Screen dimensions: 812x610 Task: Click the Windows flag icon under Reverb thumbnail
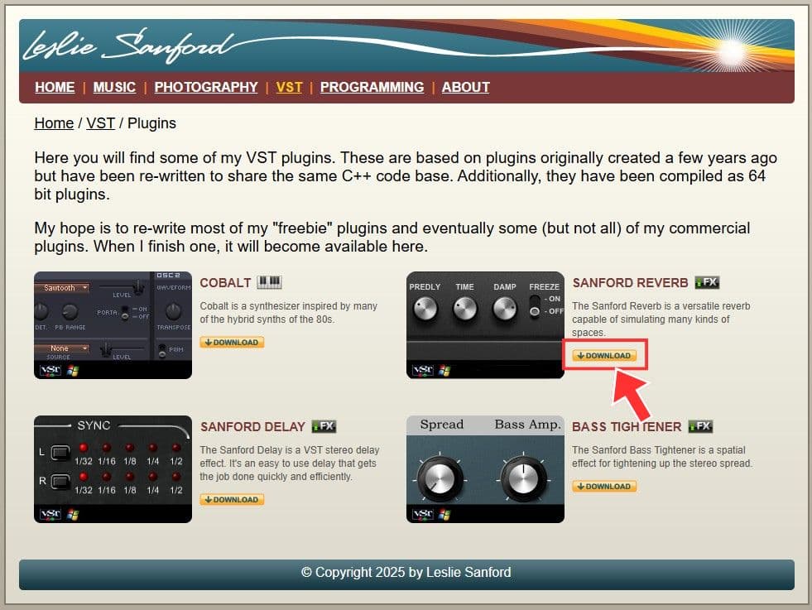pyautogui.click(x=444, y=370)
